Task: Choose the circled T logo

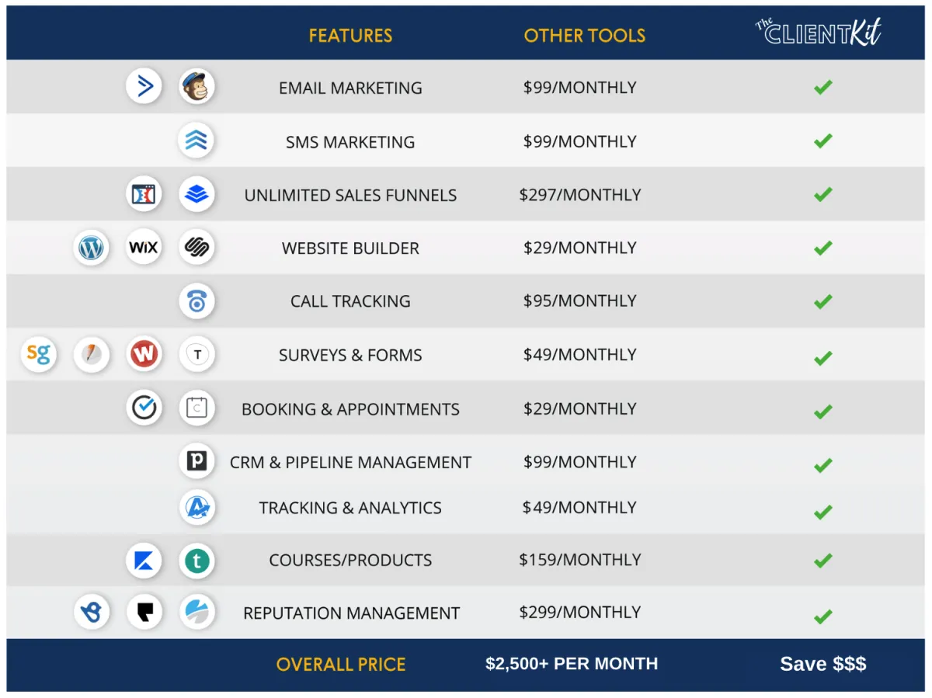Action: 196,355
